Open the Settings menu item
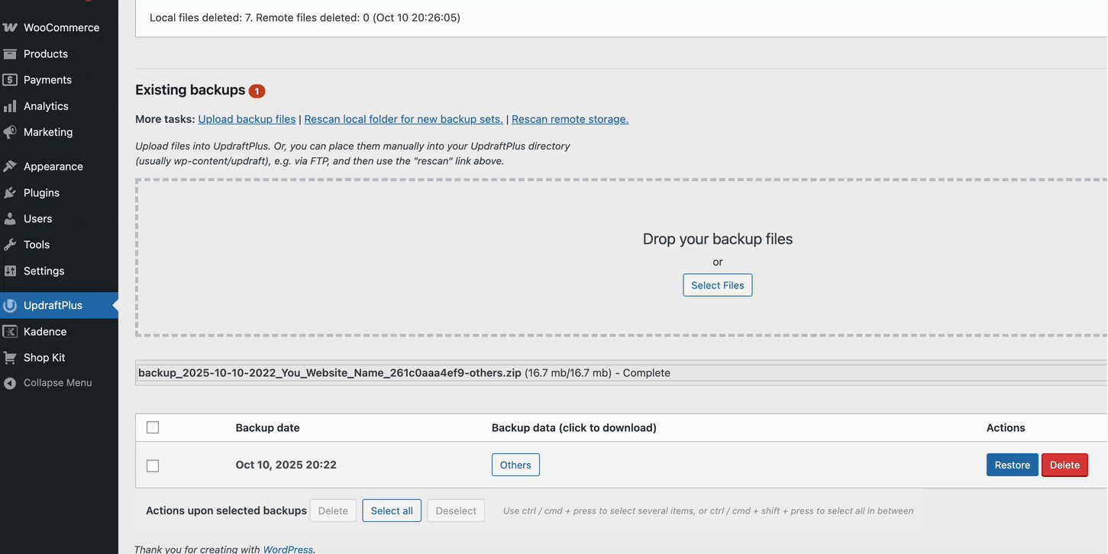 tap(43, 270)
